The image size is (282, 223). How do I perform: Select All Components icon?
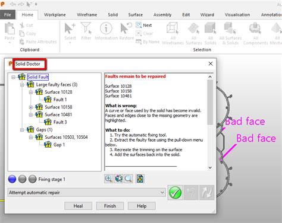[x=255, y=28]
